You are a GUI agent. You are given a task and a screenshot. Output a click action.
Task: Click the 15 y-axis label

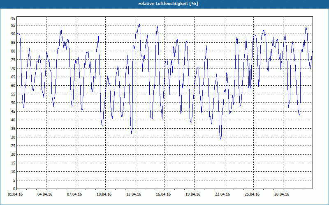(x=13, y=163)
